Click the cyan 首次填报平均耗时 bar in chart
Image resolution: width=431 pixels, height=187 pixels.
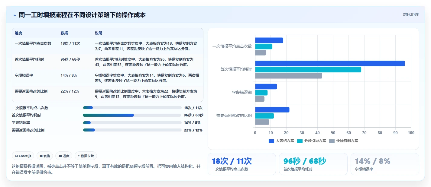point(308,70)
